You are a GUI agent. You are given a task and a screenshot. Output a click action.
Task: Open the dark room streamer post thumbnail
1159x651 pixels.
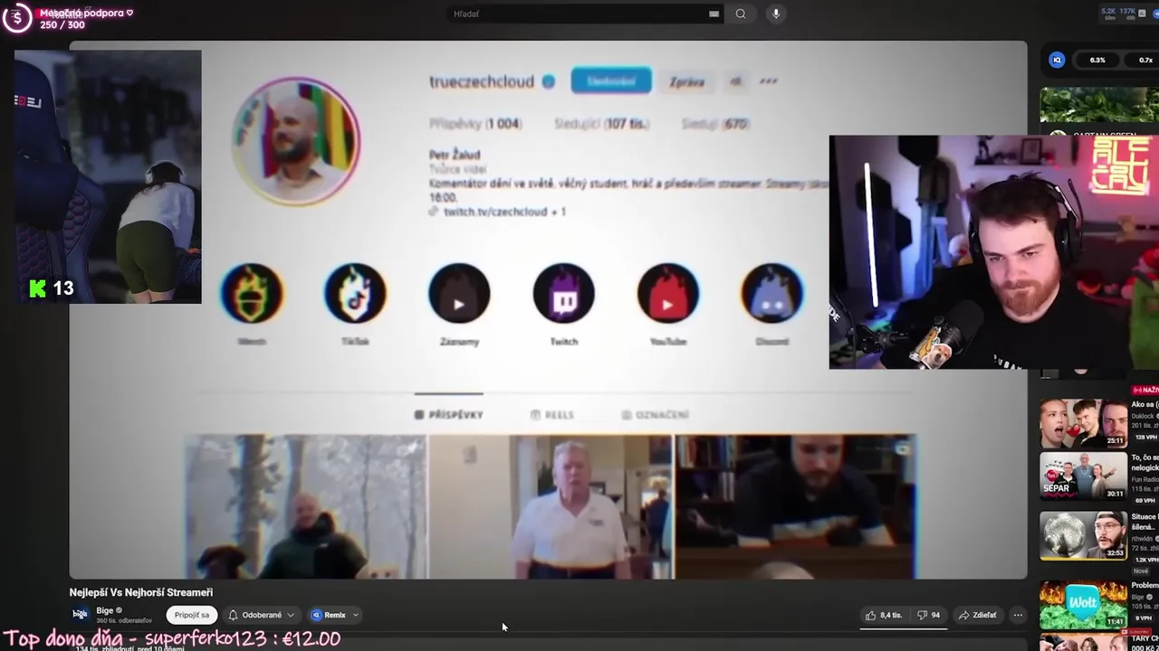coord(795,506)
